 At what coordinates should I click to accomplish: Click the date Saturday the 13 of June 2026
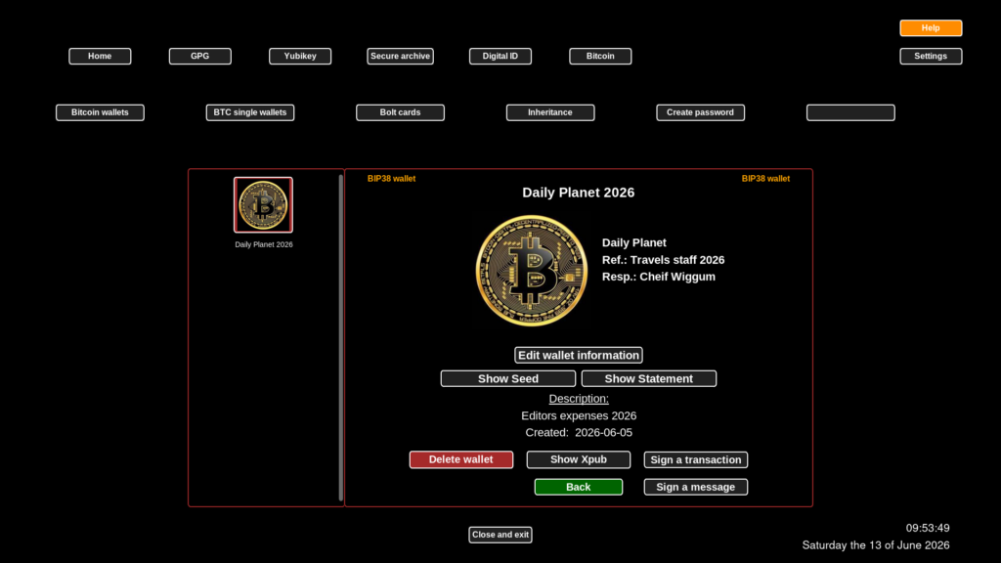coord(875,545)
